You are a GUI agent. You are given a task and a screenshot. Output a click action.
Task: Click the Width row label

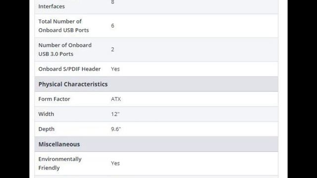[x=46, y=114]
